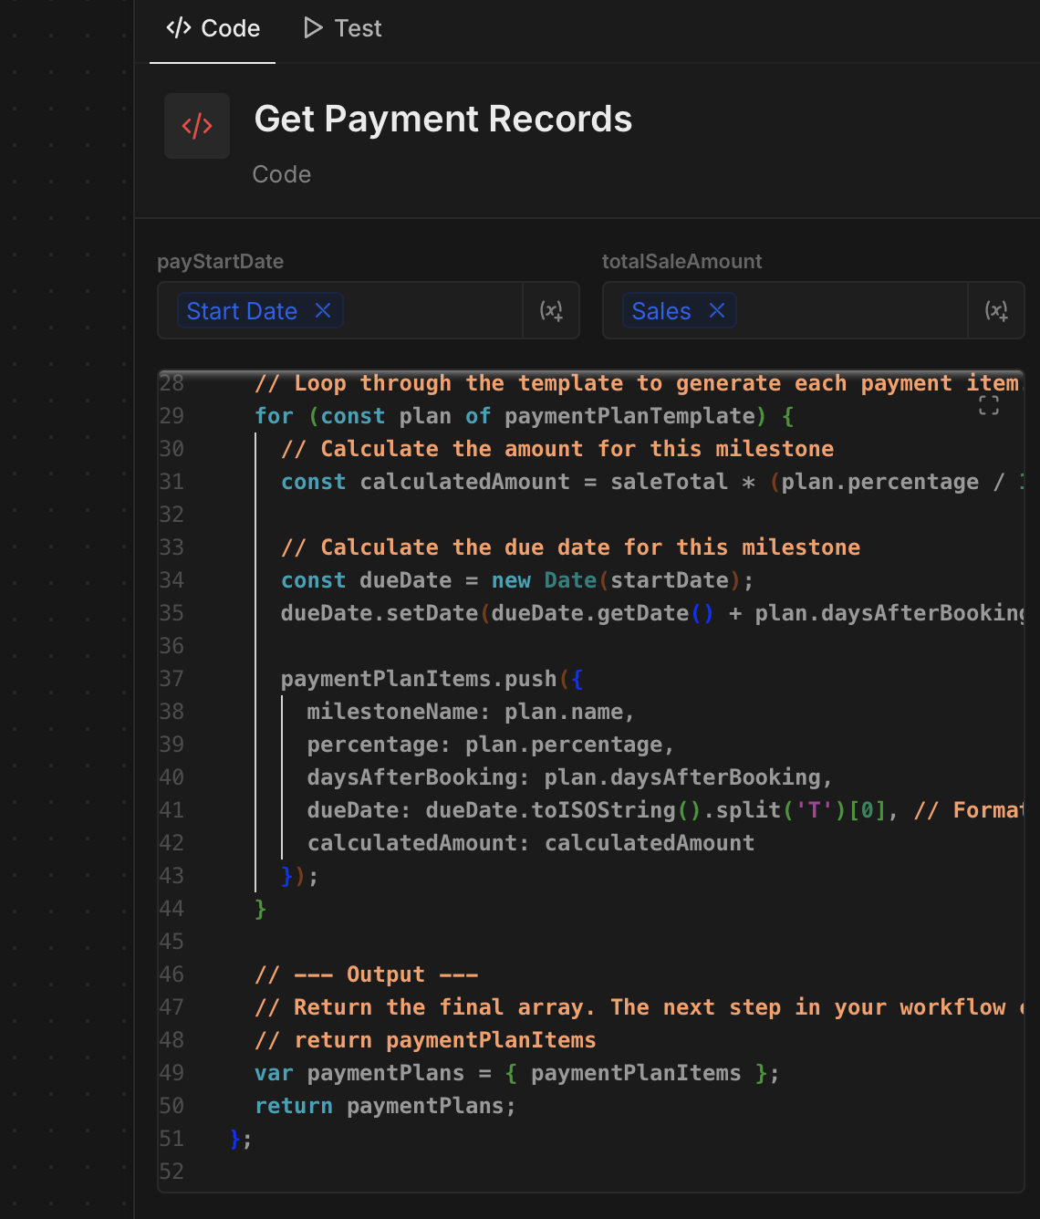
Task: Insert variable into totalSaleAmount field
Action: (996, 310)
